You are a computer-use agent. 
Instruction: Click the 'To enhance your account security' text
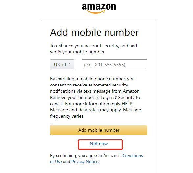tap(93, 49)
